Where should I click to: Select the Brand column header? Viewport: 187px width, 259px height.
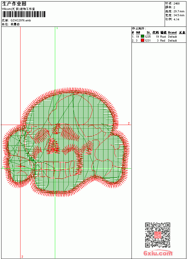[172, 33]
